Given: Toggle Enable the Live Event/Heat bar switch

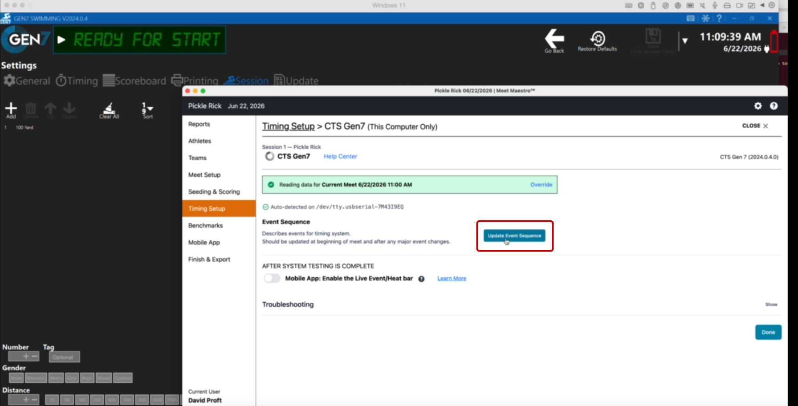Looking at the screenshot, I should pyautogui.click(x=272, y=278).
